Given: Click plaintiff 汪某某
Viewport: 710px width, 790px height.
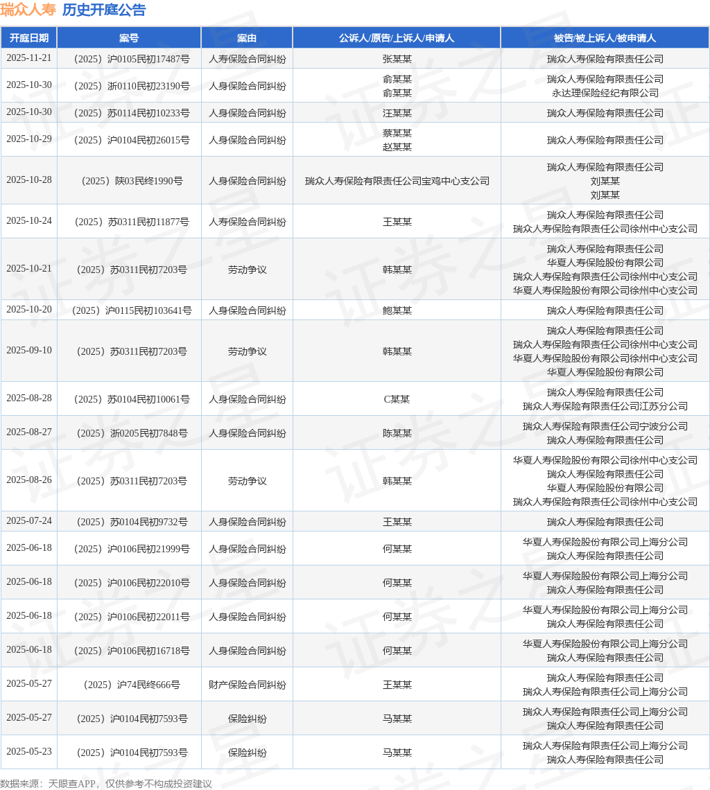Looking at the screenshot, I should 397,114.
